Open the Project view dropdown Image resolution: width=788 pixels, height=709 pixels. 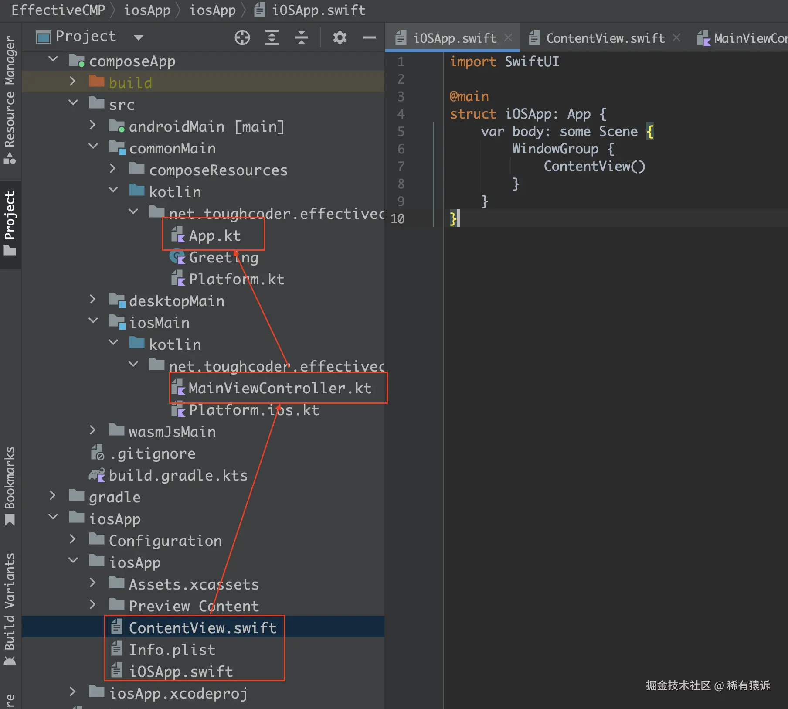(x=139, y=38)
